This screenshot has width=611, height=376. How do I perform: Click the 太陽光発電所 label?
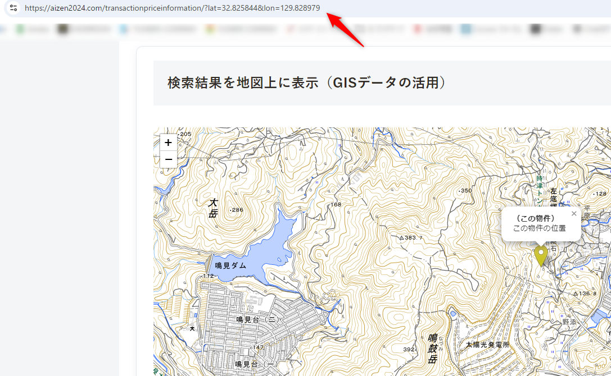tap(487, 345)
